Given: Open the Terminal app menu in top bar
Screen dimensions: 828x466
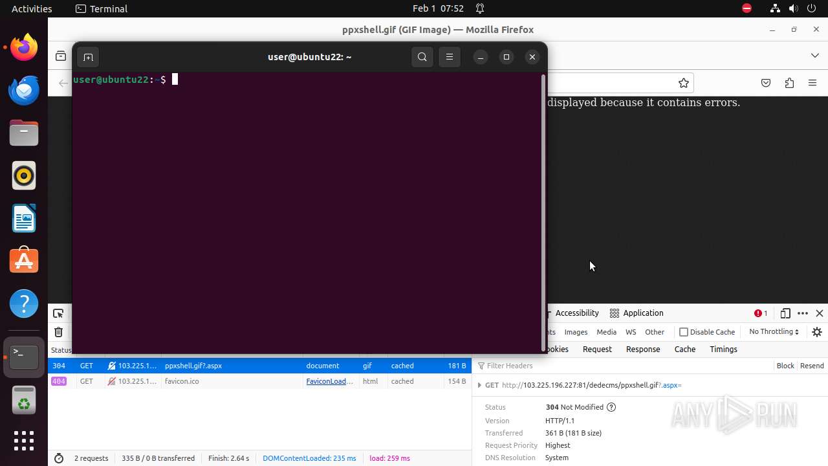Looking at the screenshot, I should [102, 8].
